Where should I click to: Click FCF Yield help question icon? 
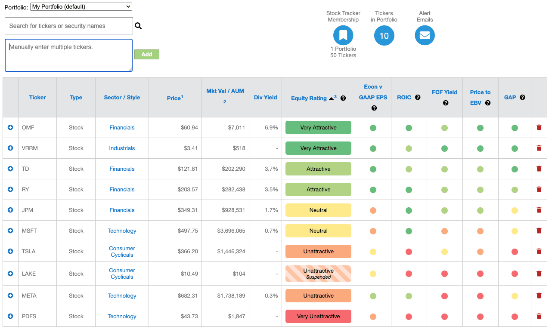pos(446,103)
